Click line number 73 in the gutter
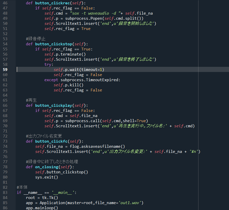Image resolution: width=229 pixels, height=210 pixels. (5, 141)
